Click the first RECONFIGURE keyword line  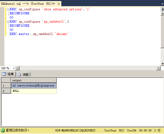coord(20,13)
